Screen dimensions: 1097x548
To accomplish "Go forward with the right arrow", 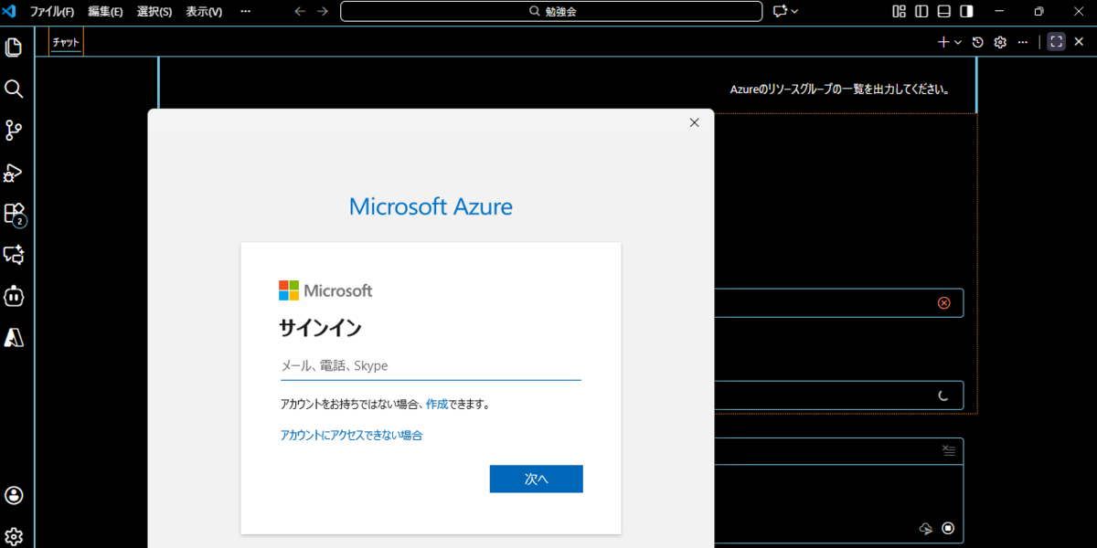I will click(322, 11).
